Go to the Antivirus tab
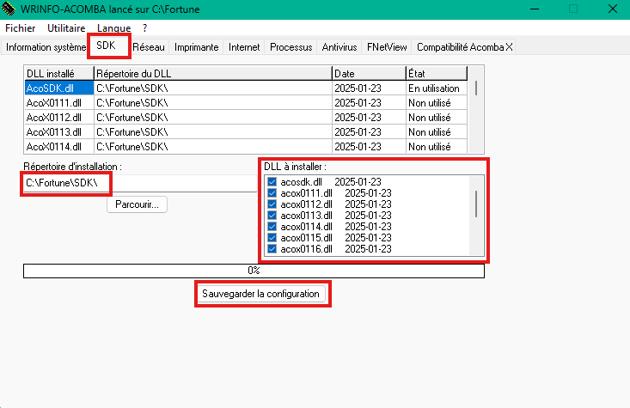The image size is (630, 408). tap(339, 47)
